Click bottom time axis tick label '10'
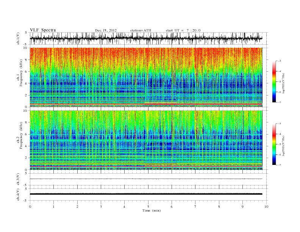Viewport: 300px width, 232px height. point(266,207)
